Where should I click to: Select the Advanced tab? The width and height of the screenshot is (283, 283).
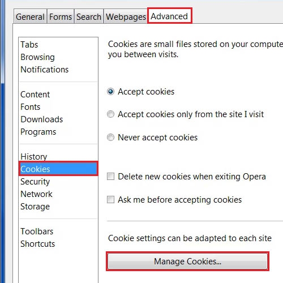pyautogui.click(x=169, y=16)
